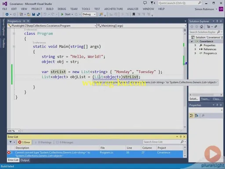
Task: Open the 100 % zoom level dropdown
Action: pyautogui.click(x=14, y=131)
